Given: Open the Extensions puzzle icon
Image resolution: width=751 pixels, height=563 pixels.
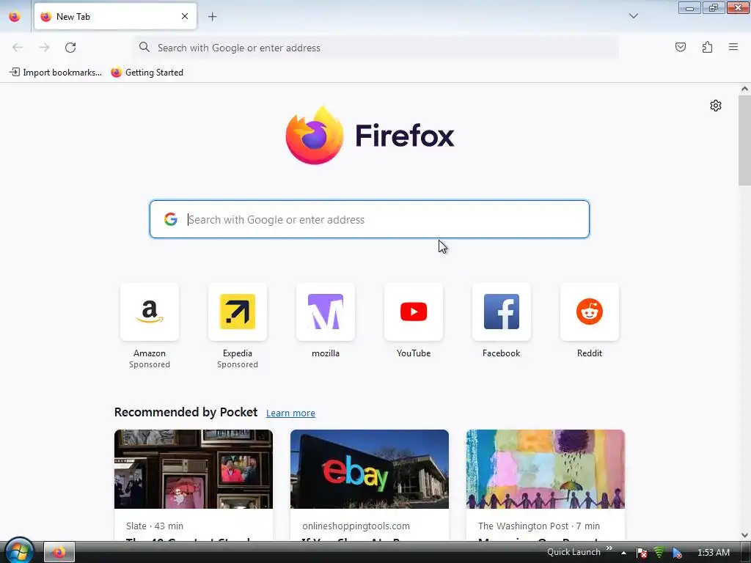Looking at the screenshot, I should [x=707, y=47].
